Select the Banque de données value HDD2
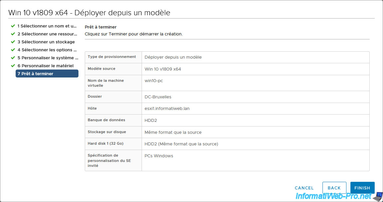Screen dimensions: 383x202 151,121
